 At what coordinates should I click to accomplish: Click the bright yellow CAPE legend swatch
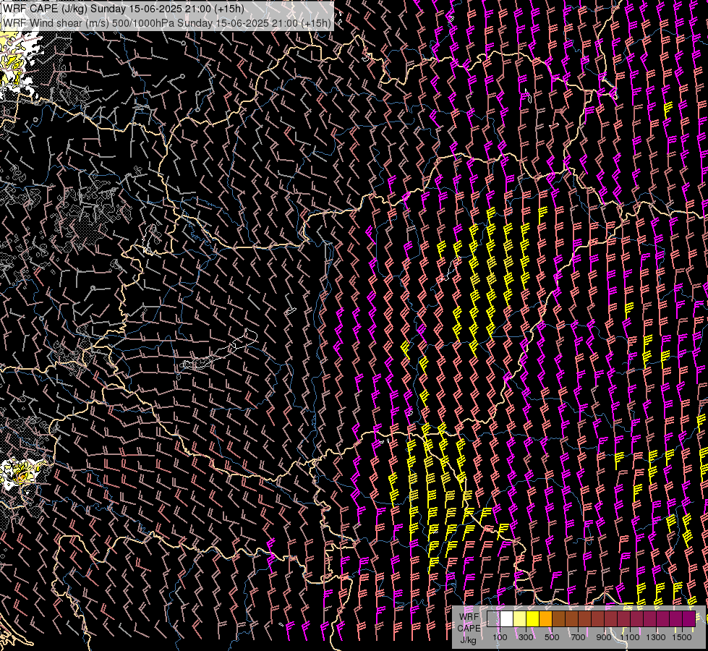tap(533, 619)
